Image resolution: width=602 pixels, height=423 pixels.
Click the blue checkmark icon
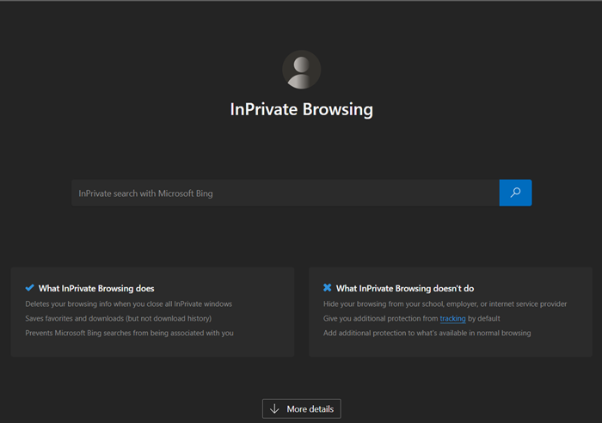click(30, 288)
